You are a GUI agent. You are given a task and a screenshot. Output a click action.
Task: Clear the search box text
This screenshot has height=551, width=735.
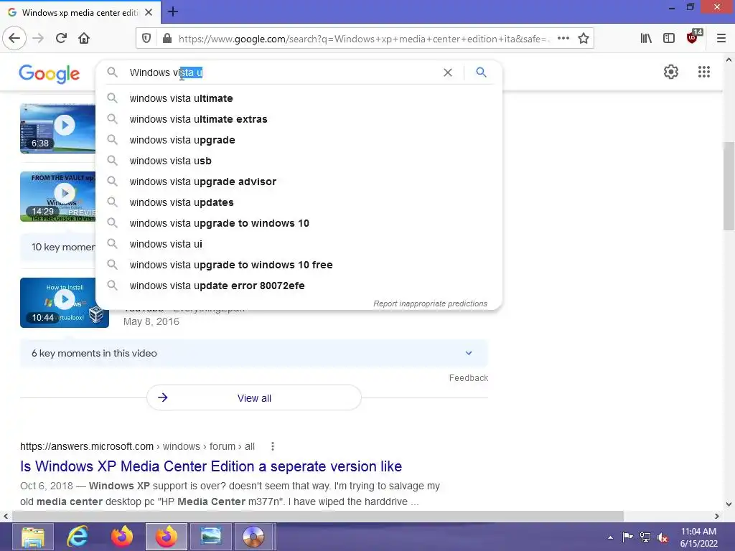tap(448, 72)
